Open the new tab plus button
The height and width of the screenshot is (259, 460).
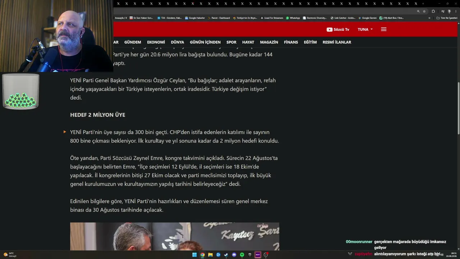pyautogui.click(x=423, y=4)
